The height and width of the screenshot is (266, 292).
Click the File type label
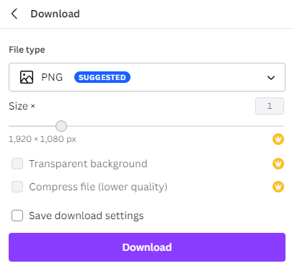point(27,50)
